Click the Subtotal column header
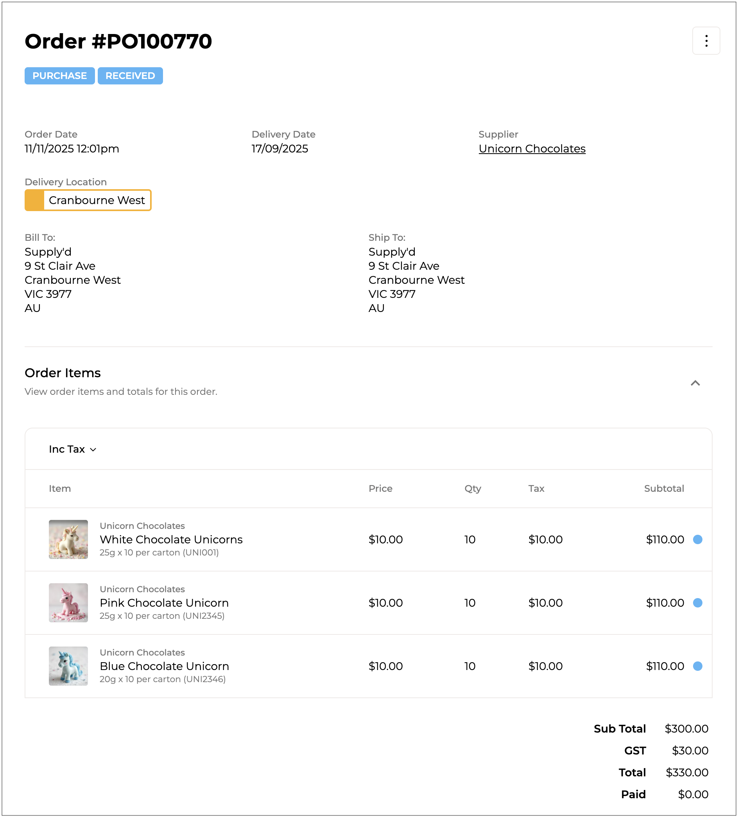This screenshot has width=738, height=817. [663, 488]
